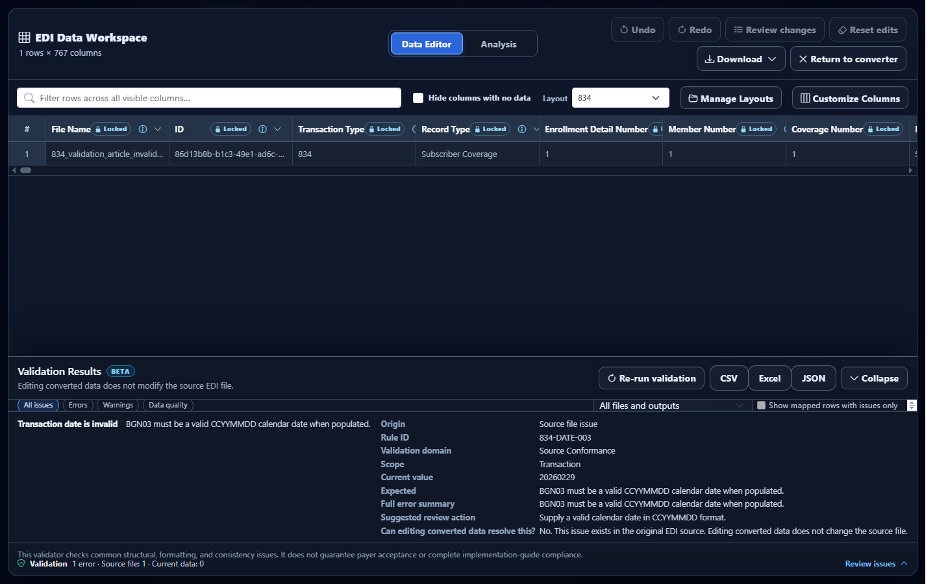Open the info icon on Record Type column
Viewport: 935px width, 584px height.
click(522, 129)
